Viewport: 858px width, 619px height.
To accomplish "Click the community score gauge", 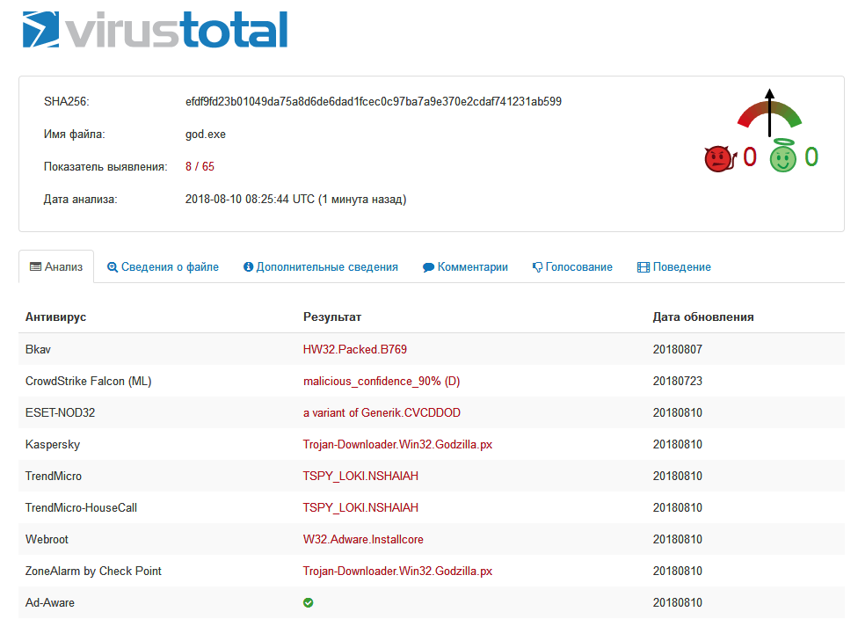I will [x=769, y=113].
